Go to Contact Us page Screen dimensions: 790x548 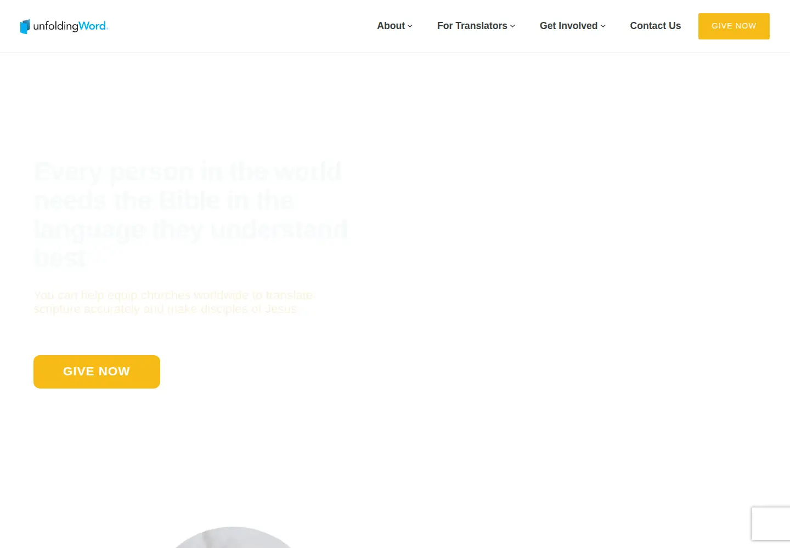[x=655, y=26]
